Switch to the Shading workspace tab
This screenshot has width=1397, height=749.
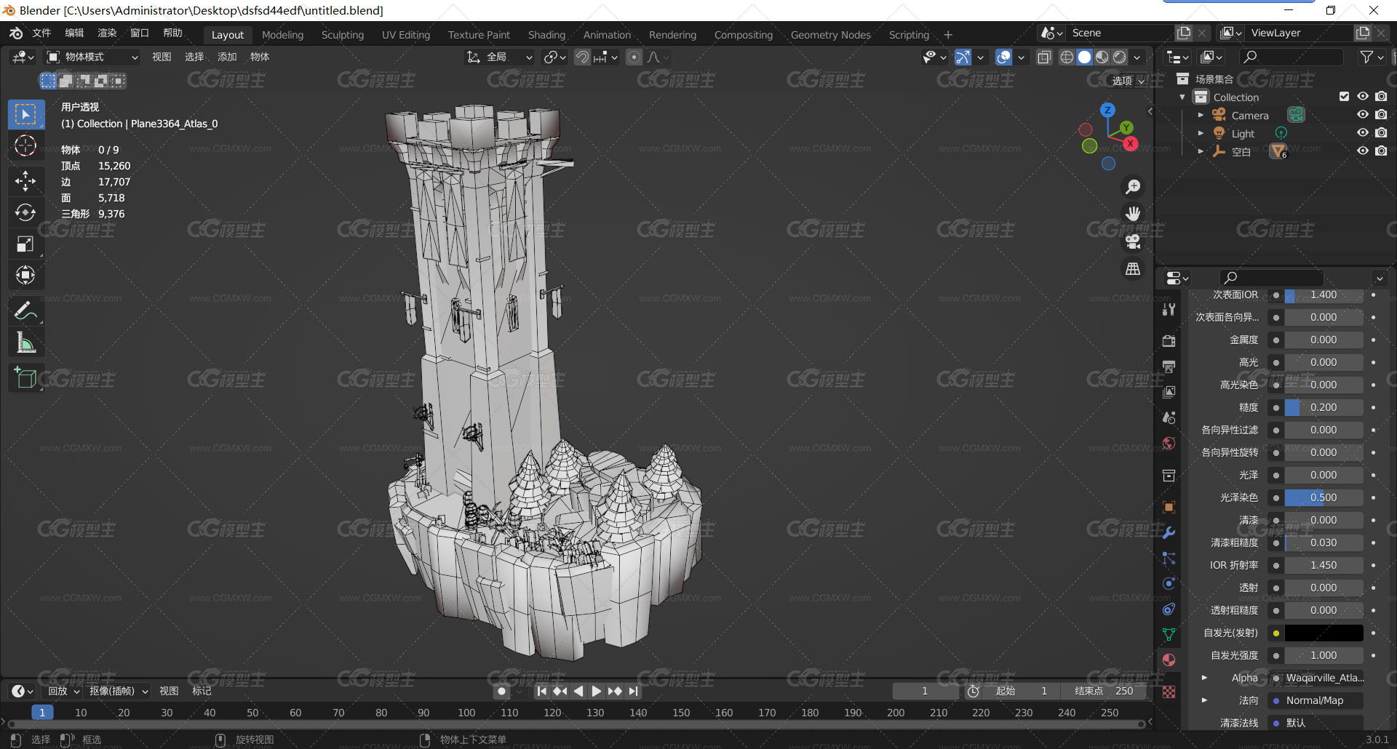(546, 35)
